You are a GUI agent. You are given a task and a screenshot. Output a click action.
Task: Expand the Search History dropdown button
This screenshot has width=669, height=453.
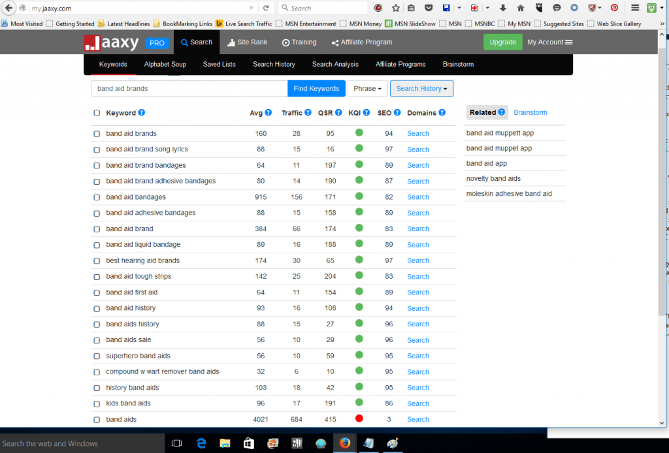pos(421,89)
